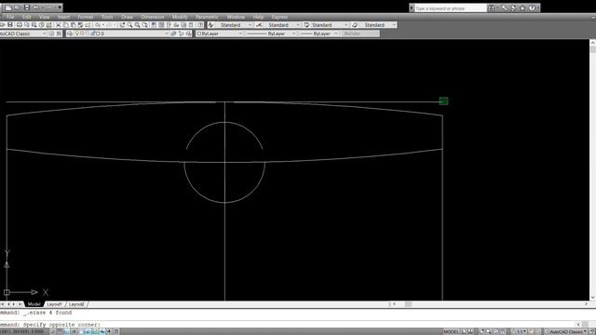Switch to the Layout2 tab
This screenshot has height=335, width=596.
[76, 304]
